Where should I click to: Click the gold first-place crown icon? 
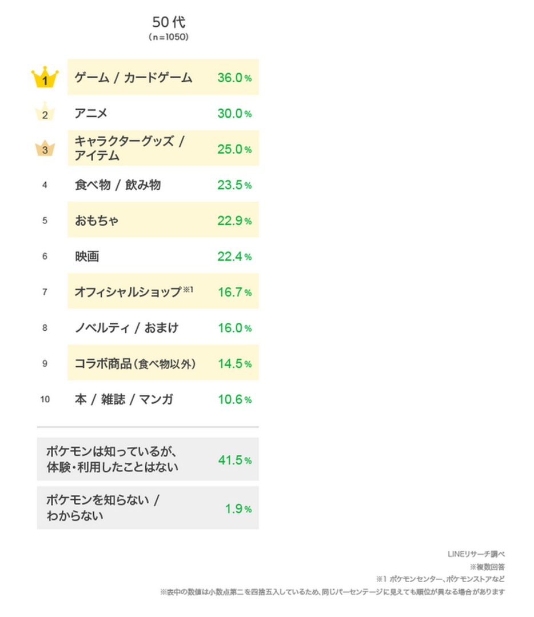click(x=45, y=78)
